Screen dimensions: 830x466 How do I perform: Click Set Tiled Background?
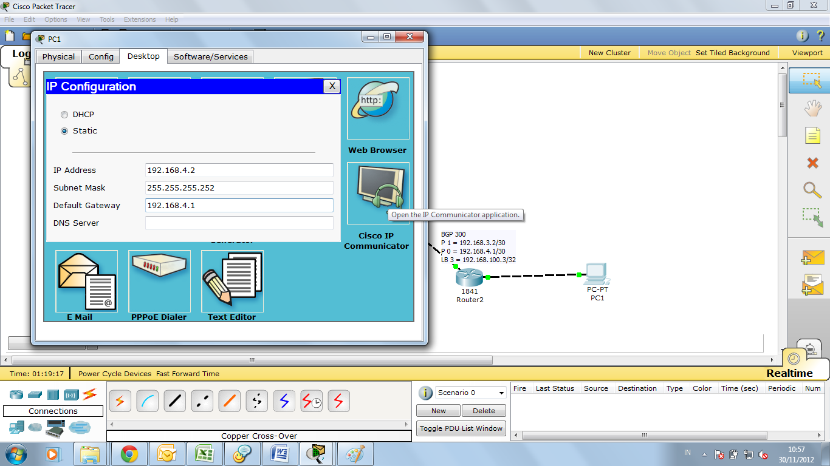tap(733, 53)
